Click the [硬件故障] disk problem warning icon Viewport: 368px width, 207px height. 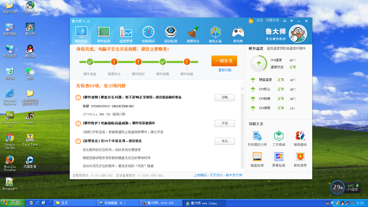point(78,98)
